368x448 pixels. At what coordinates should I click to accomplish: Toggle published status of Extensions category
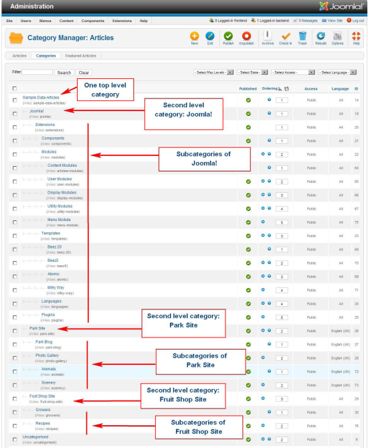click(x=248, y=127)
